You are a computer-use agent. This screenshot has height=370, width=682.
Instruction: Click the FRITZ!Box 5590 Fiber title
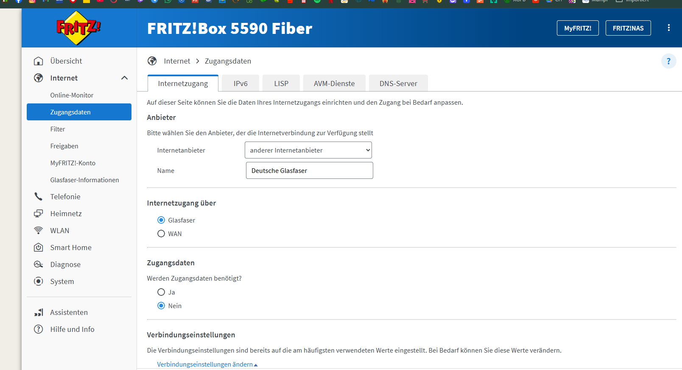229,28
